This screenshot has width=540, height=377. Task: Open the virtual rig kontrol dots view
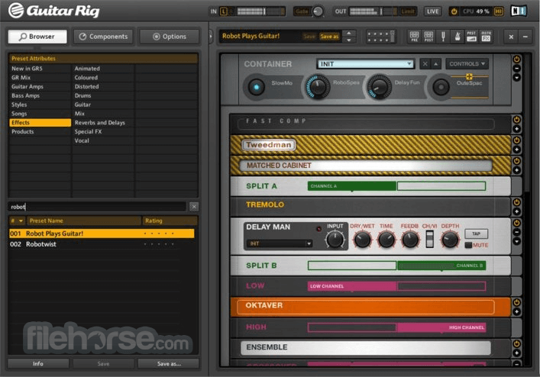(x=380, y=37)
